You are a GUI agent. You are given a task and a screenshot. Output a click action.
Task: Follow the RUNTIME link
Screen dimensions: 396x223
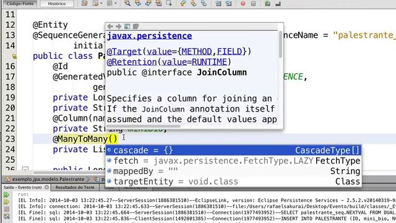coord(209,62)
